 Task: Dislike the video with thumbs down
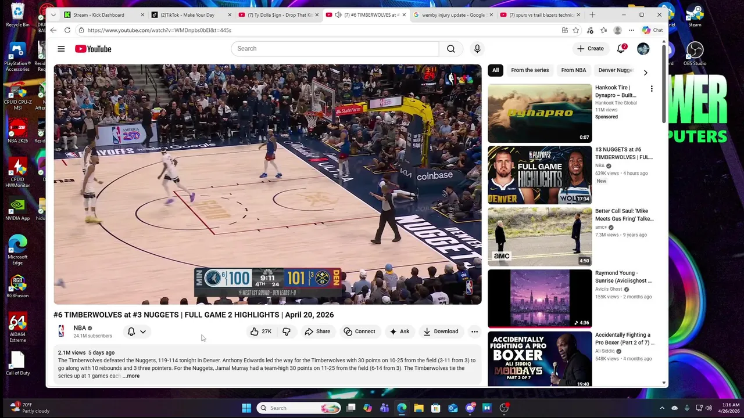[287, 331]
